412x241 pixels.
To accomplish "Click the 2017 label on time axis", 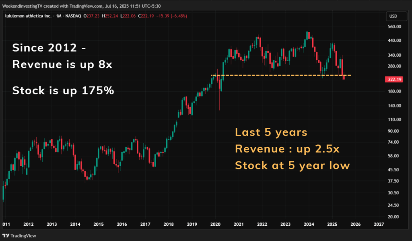I will click(145, 224).
